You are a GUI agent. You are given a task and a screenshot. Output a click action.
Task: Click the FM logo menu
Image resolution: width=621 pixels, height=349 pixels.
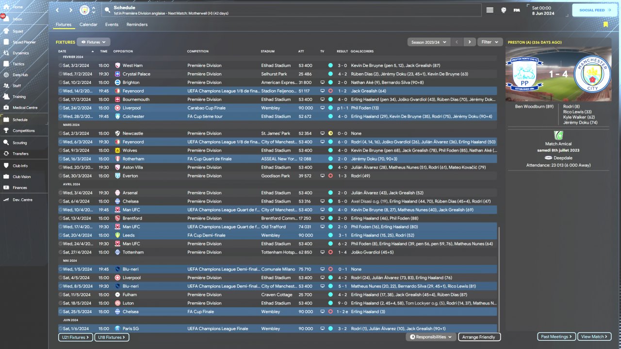pos(517,10)
